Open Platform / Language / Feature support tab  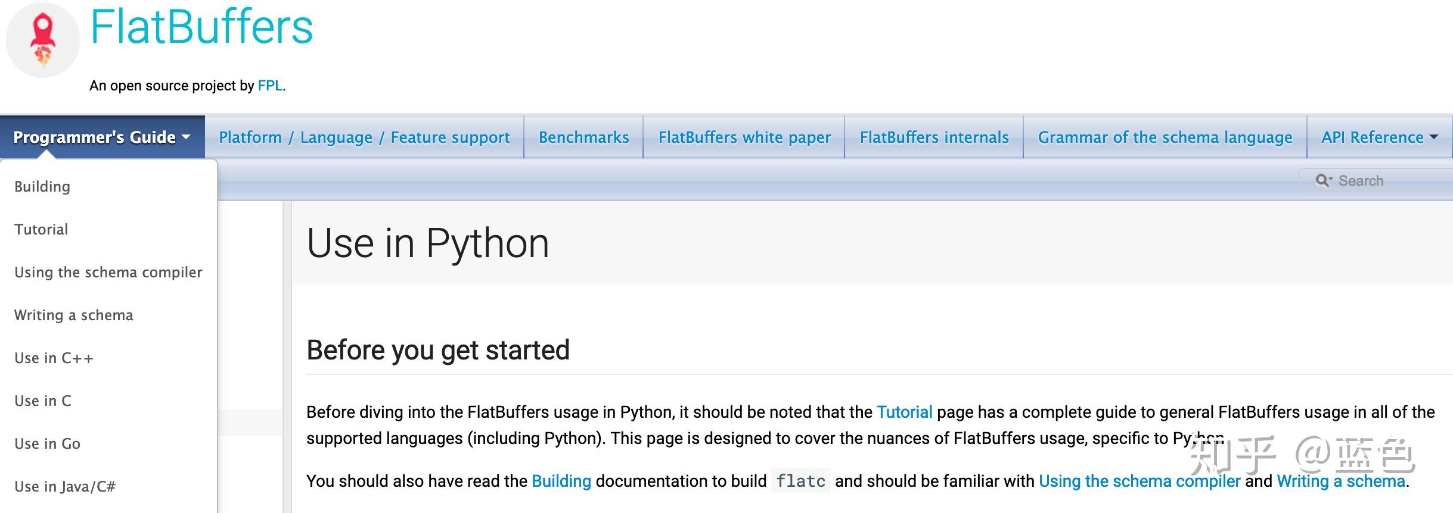364,137
